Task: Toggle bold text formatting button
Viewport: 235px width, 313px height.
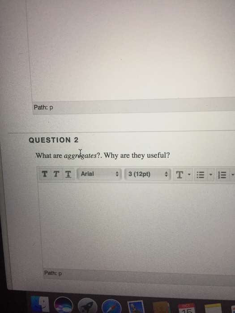Action: (45, 174)
